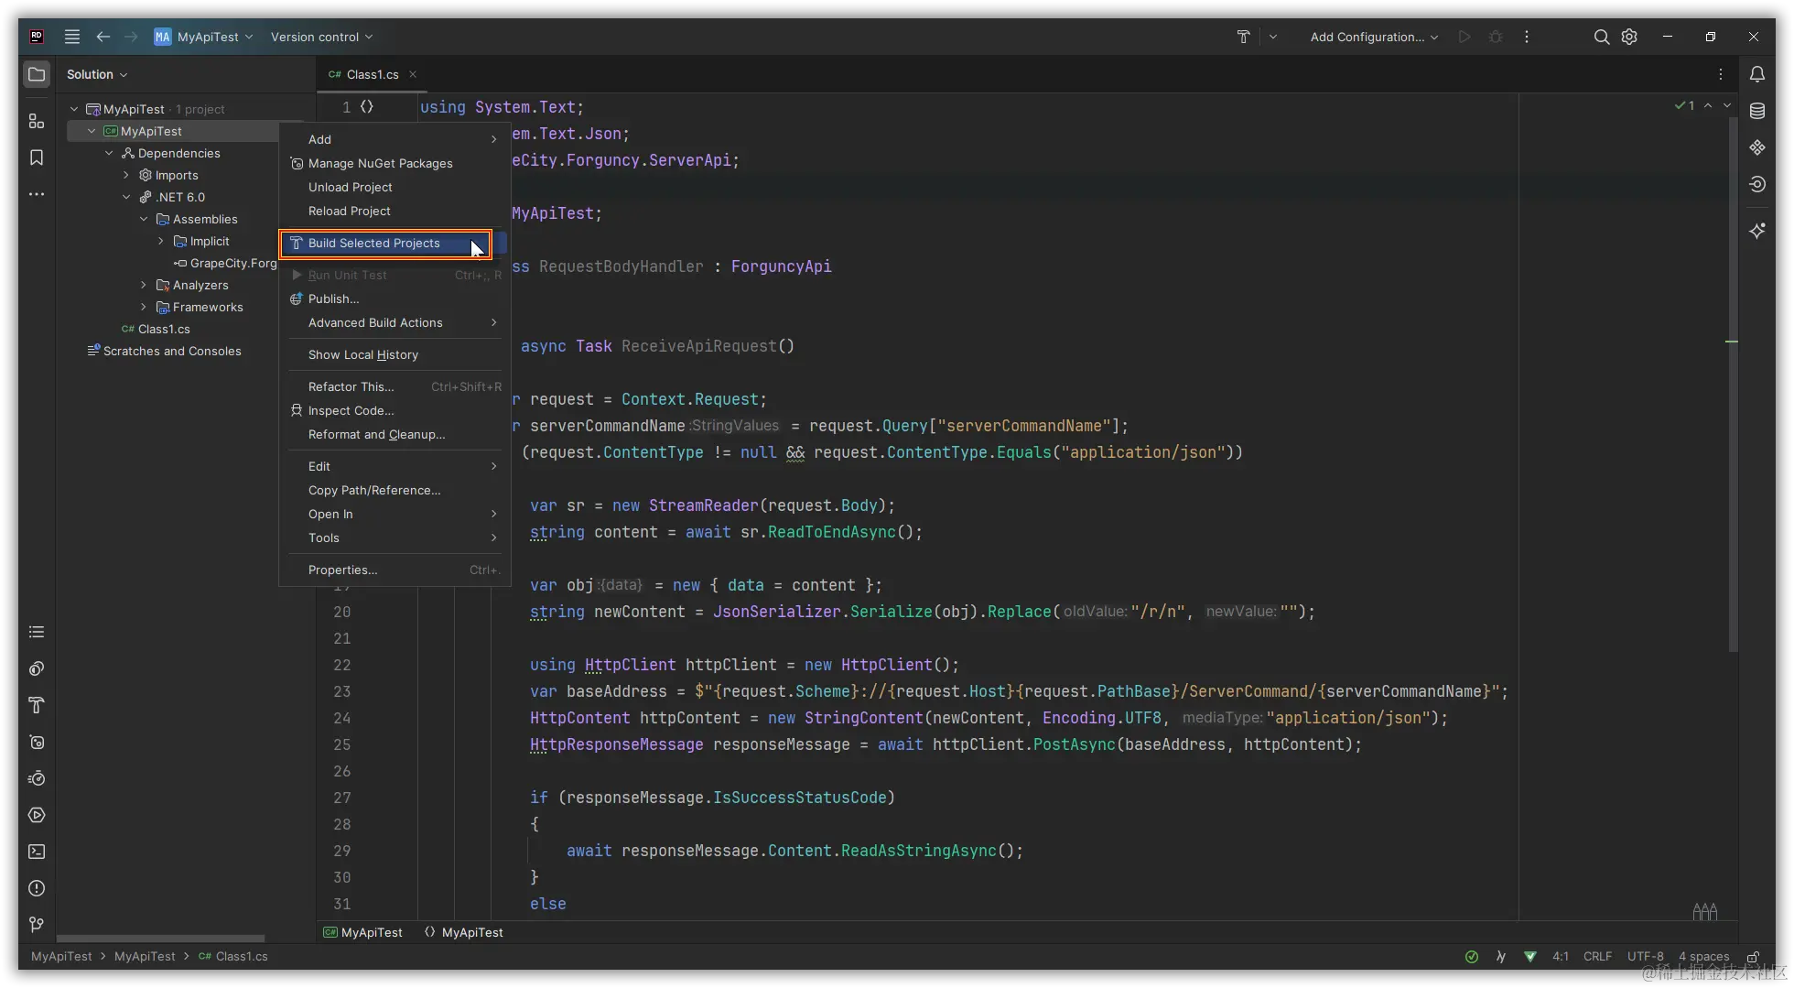Open IDE settings gear
Viewport: 1794px width, 988px height.
coord(1629,37)
